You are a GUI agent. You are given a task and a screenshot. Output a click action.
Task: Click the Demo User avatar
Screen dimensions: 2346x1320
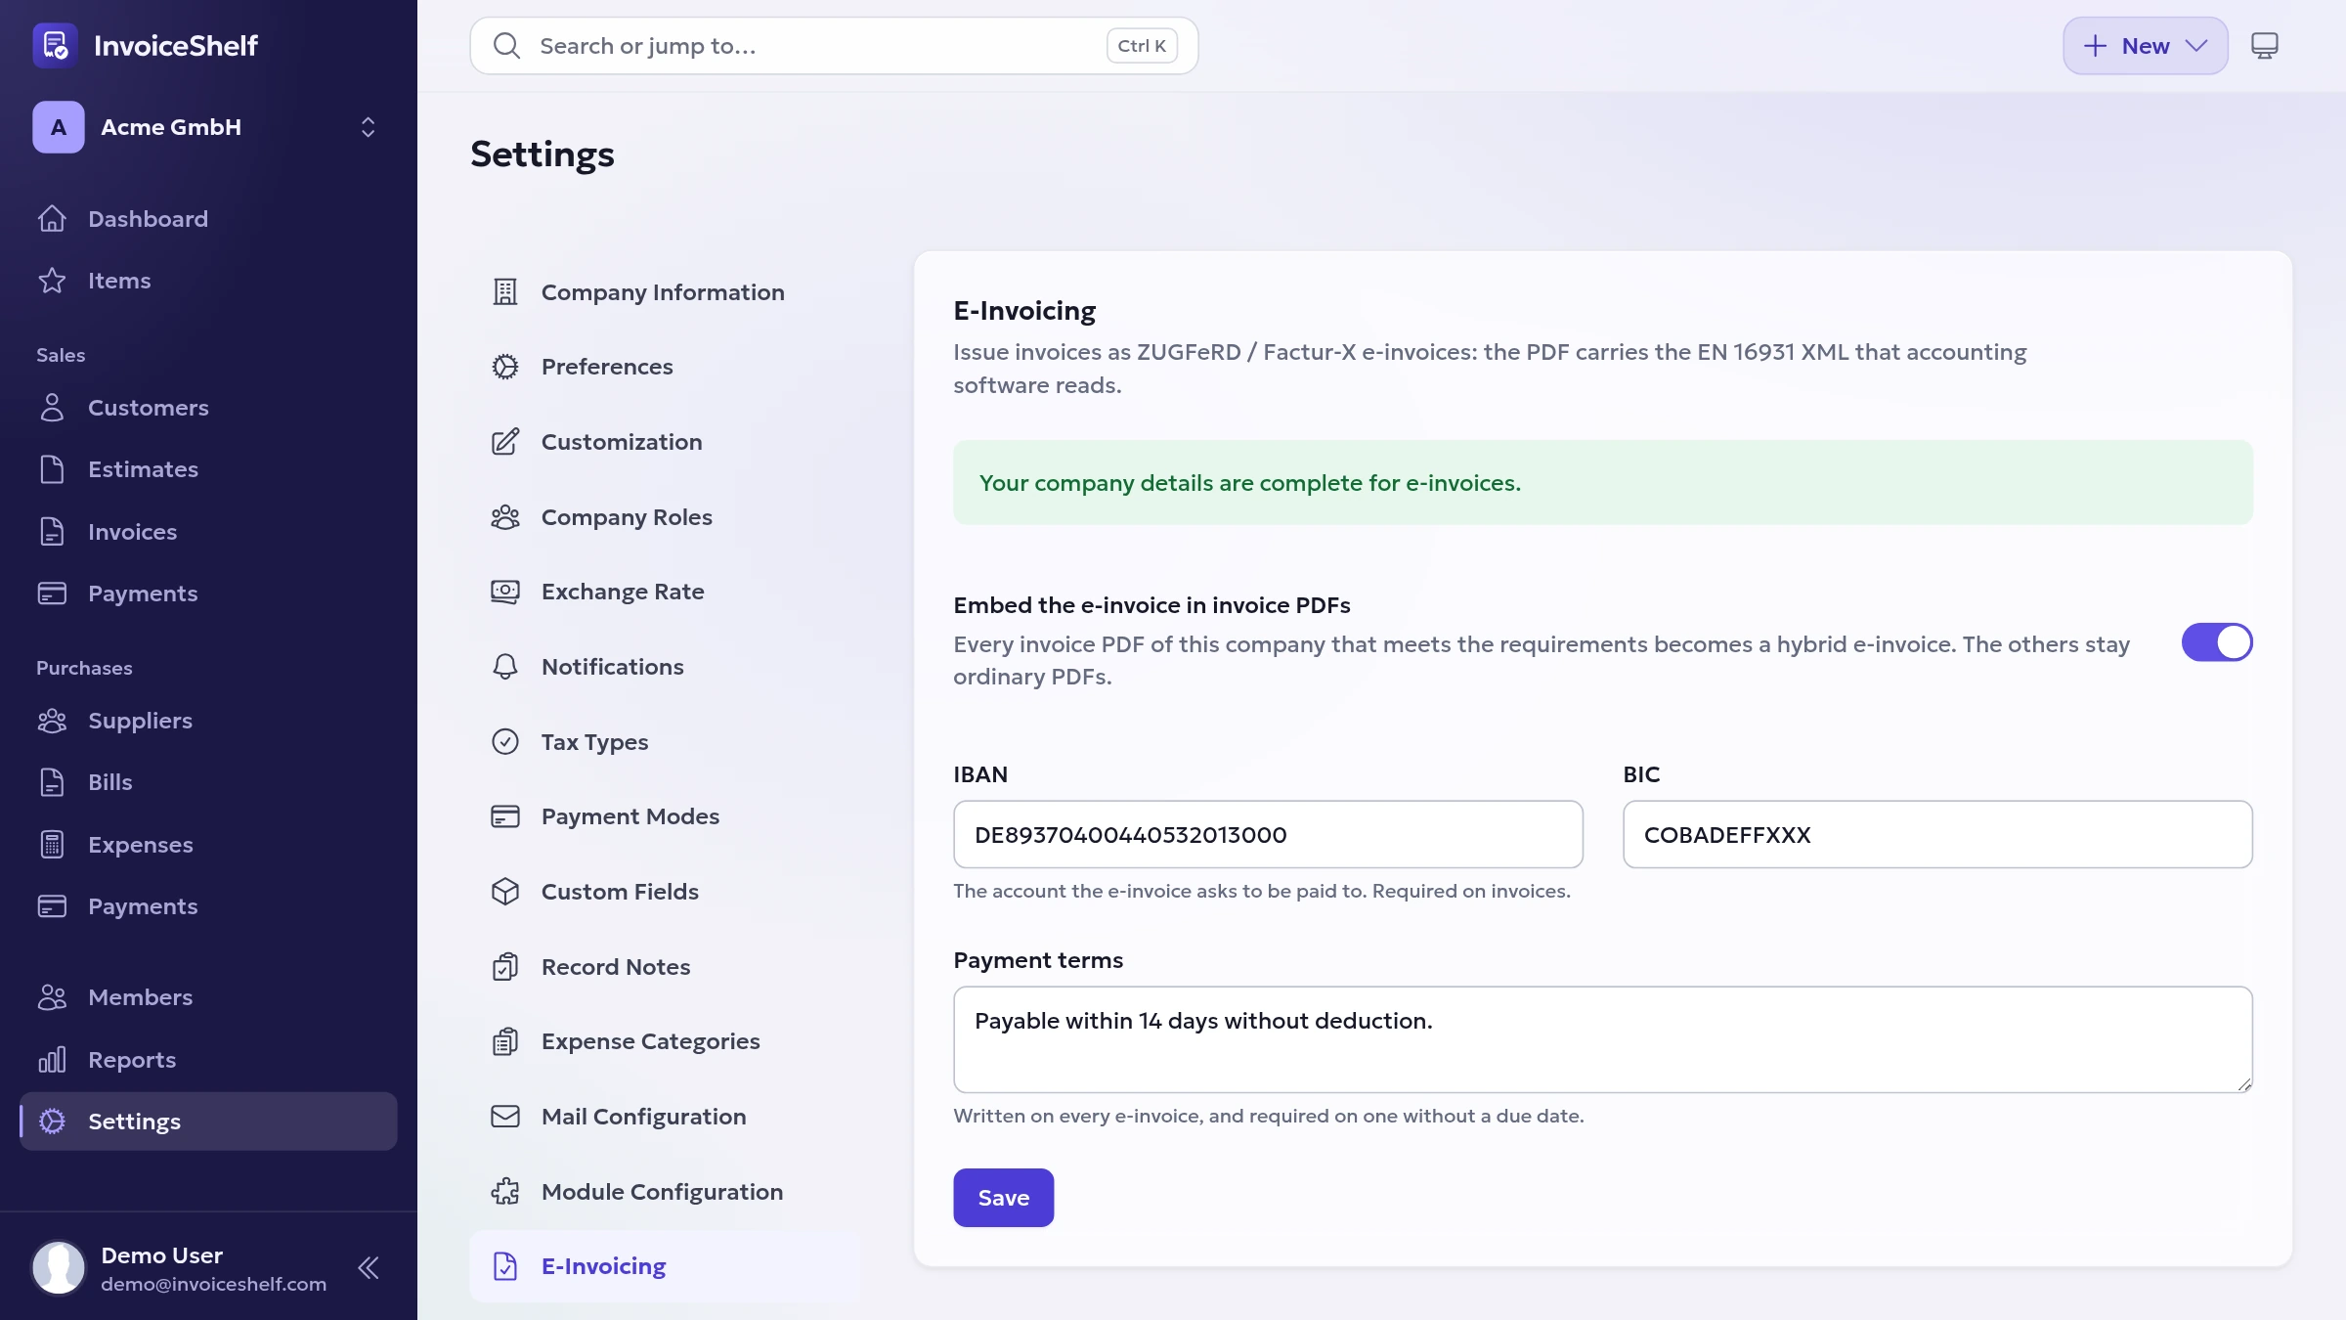[59, 1268]
